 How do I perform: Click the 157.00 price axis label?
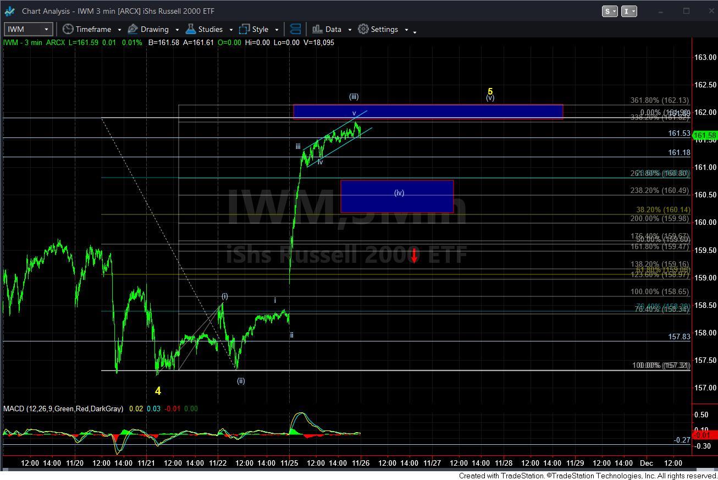(705, 388)
